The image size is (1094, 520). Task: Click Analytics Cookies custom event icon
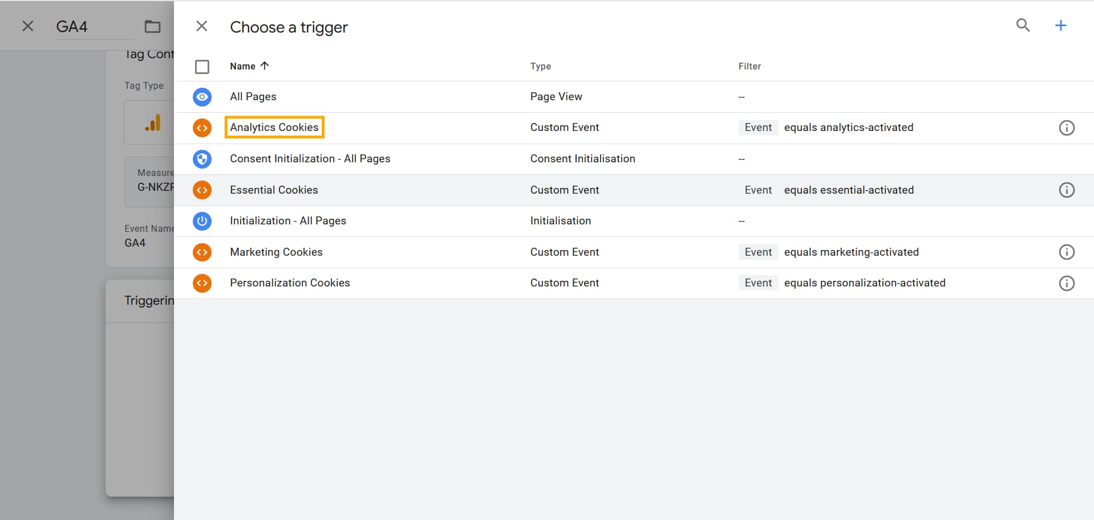coord(202,128)
